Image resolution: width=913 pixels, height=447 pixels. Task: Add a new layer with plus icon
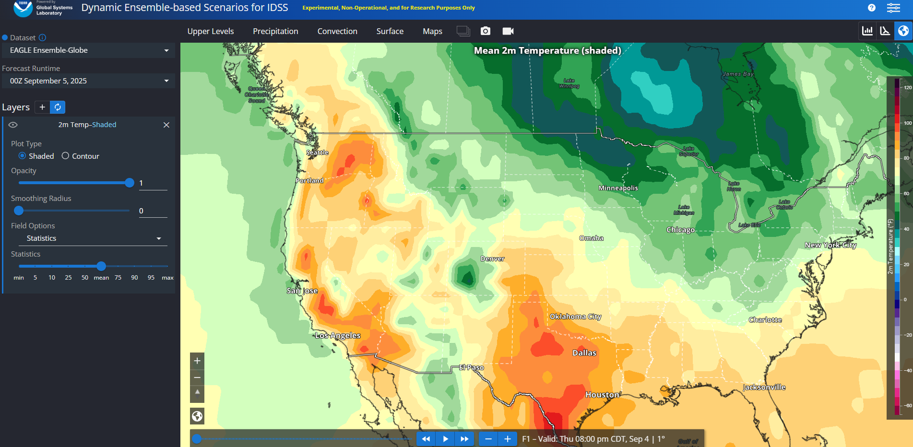pos(42,107)
